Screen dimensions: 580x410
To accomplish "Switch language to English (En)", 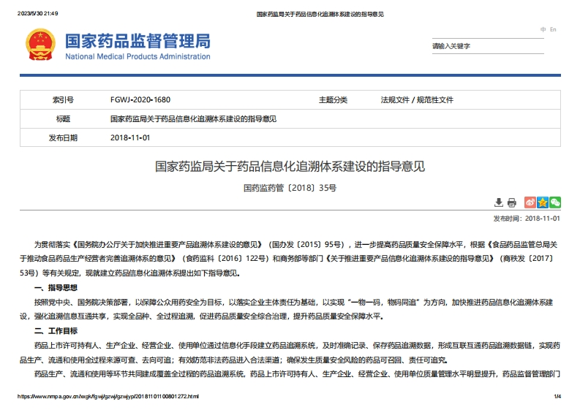I will (x=554, y=30).
